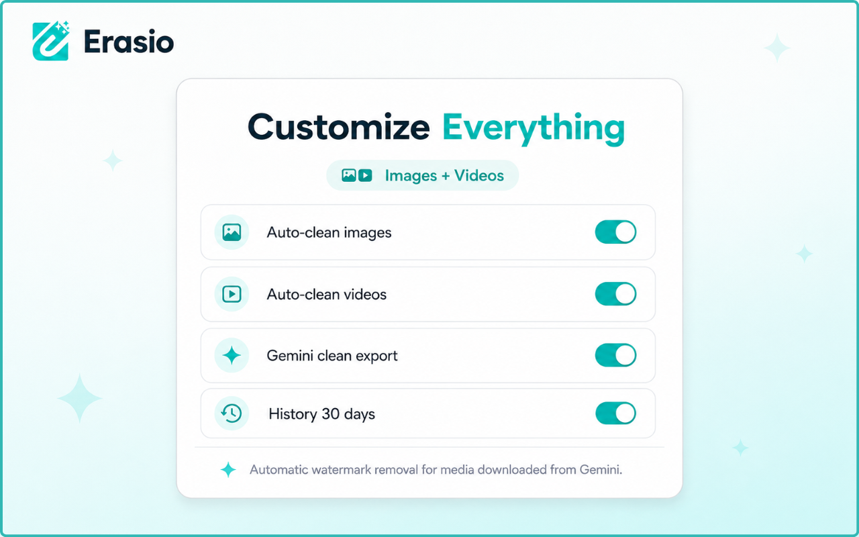The height and width of the screenshot is (537, 859).
Task: Click the video icon in the Images + Videos pill
Action: click(365, 175)
